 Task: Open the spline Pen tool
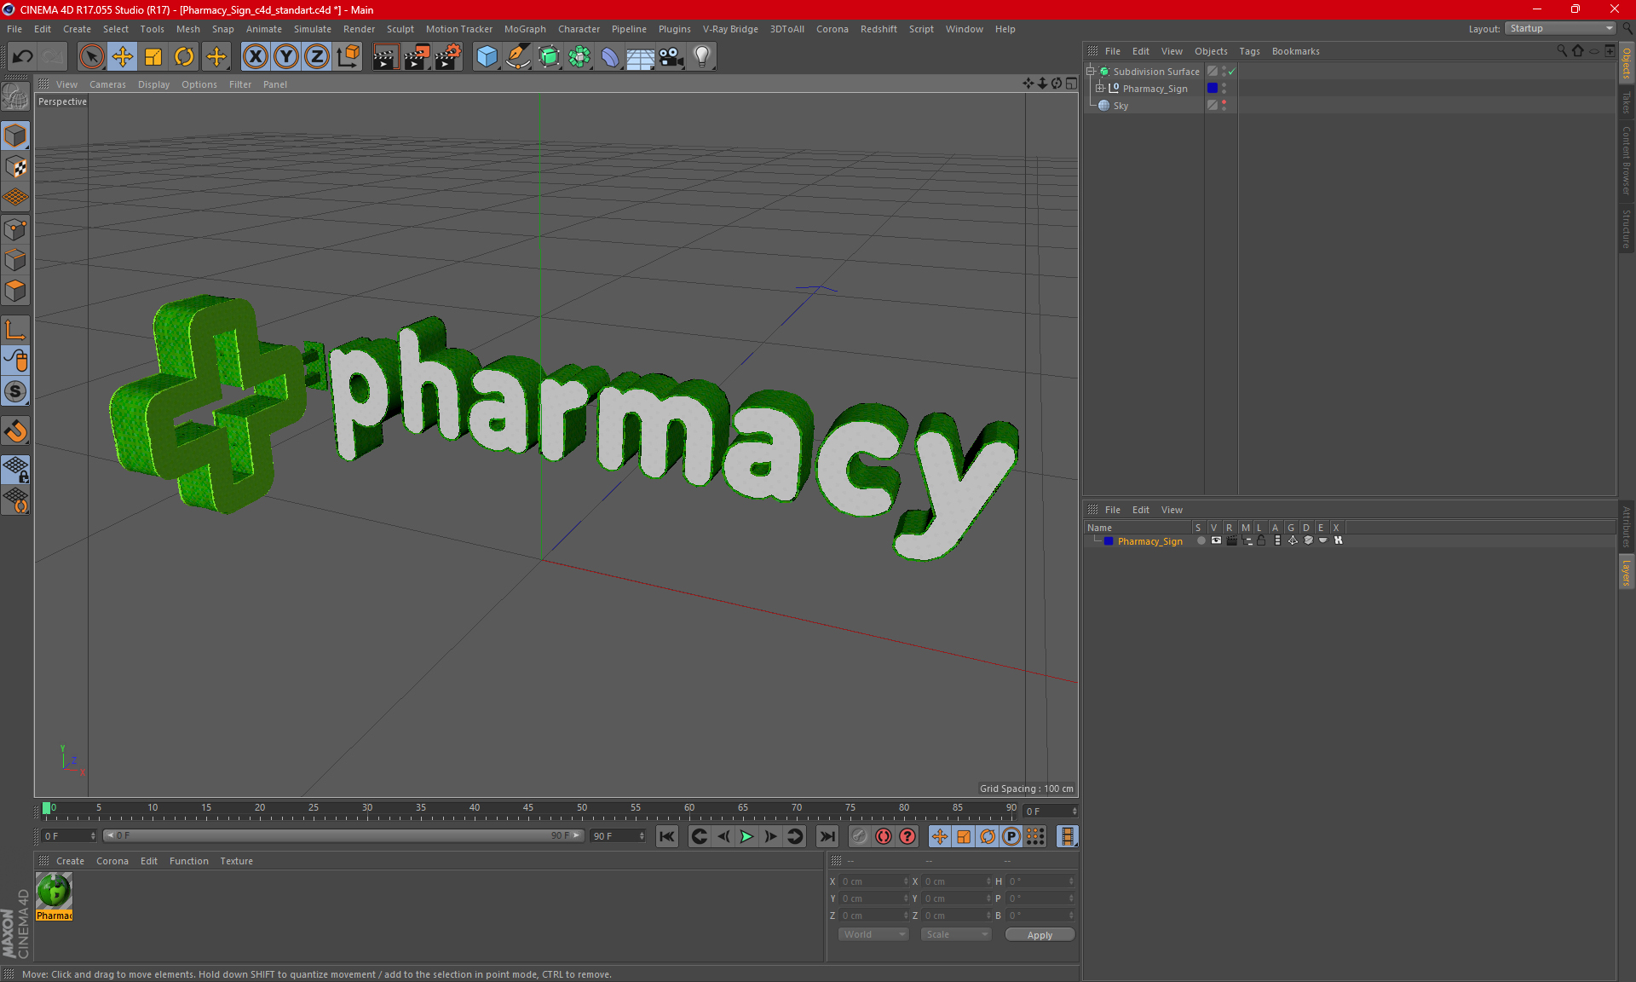point(517,57)
